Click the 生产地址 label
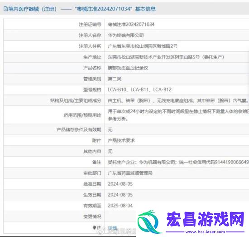Image resolution: width=249 pixels, height=237 pixels. 92,57
